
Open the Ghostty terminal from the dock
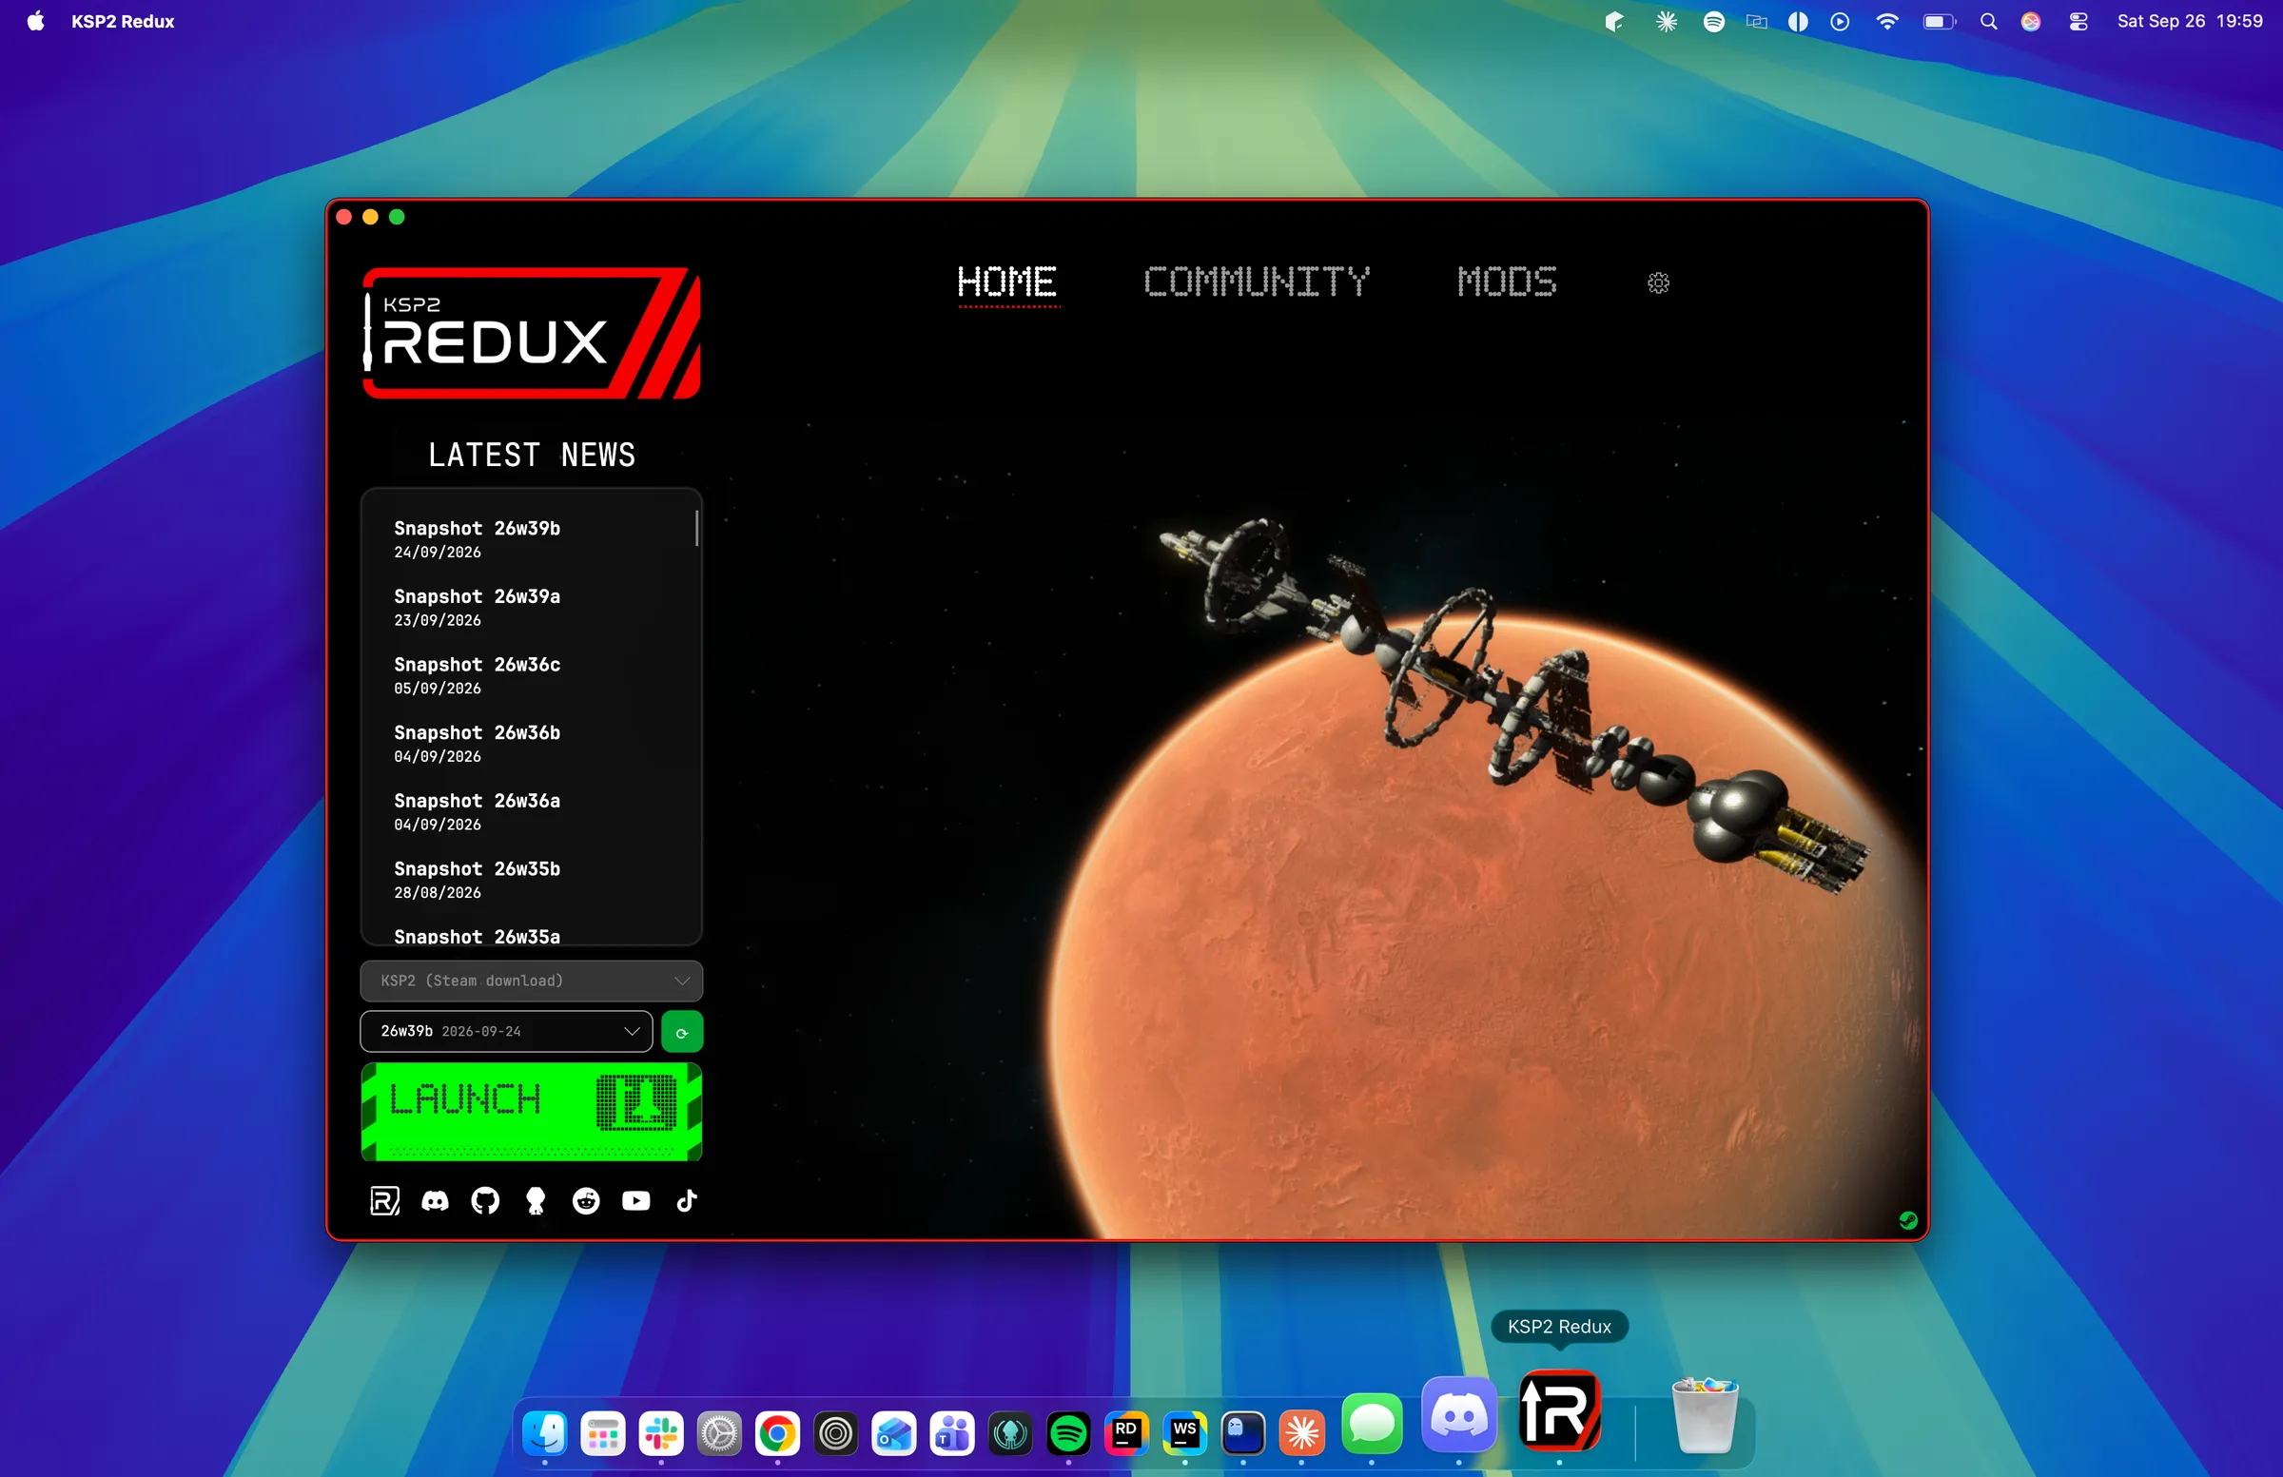click(x=1243, y=1434)
